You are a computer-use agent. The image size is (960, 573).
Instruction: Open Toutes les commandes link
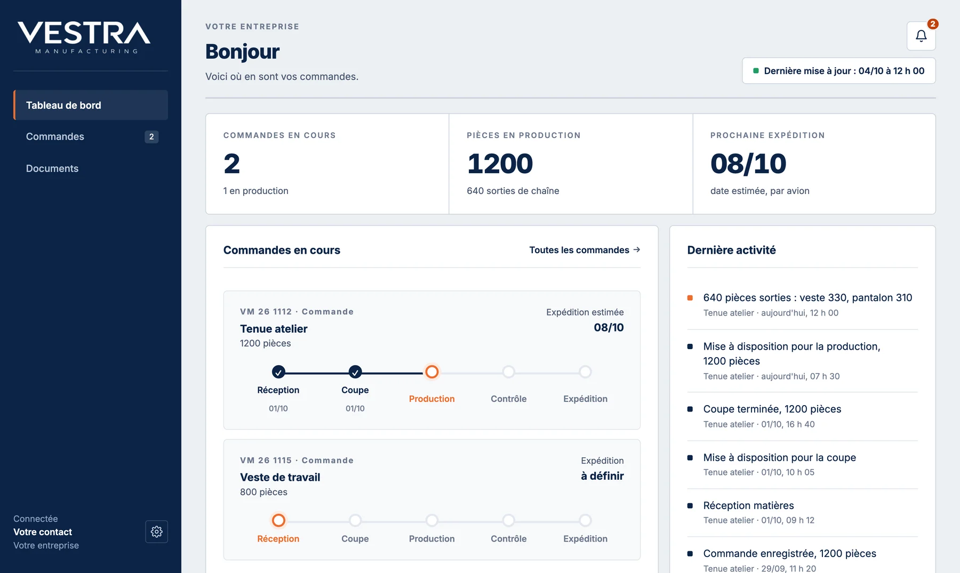point(585,250)
